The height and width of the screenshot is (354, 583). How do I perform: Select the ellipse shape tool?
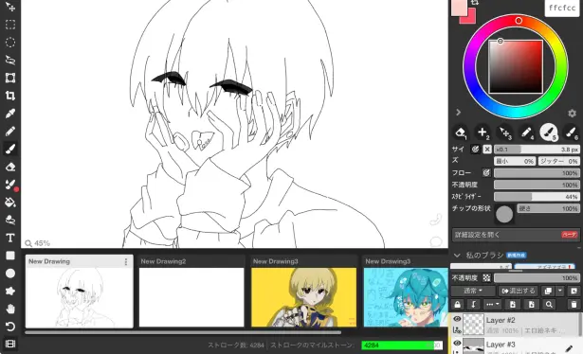click(10, 274)
